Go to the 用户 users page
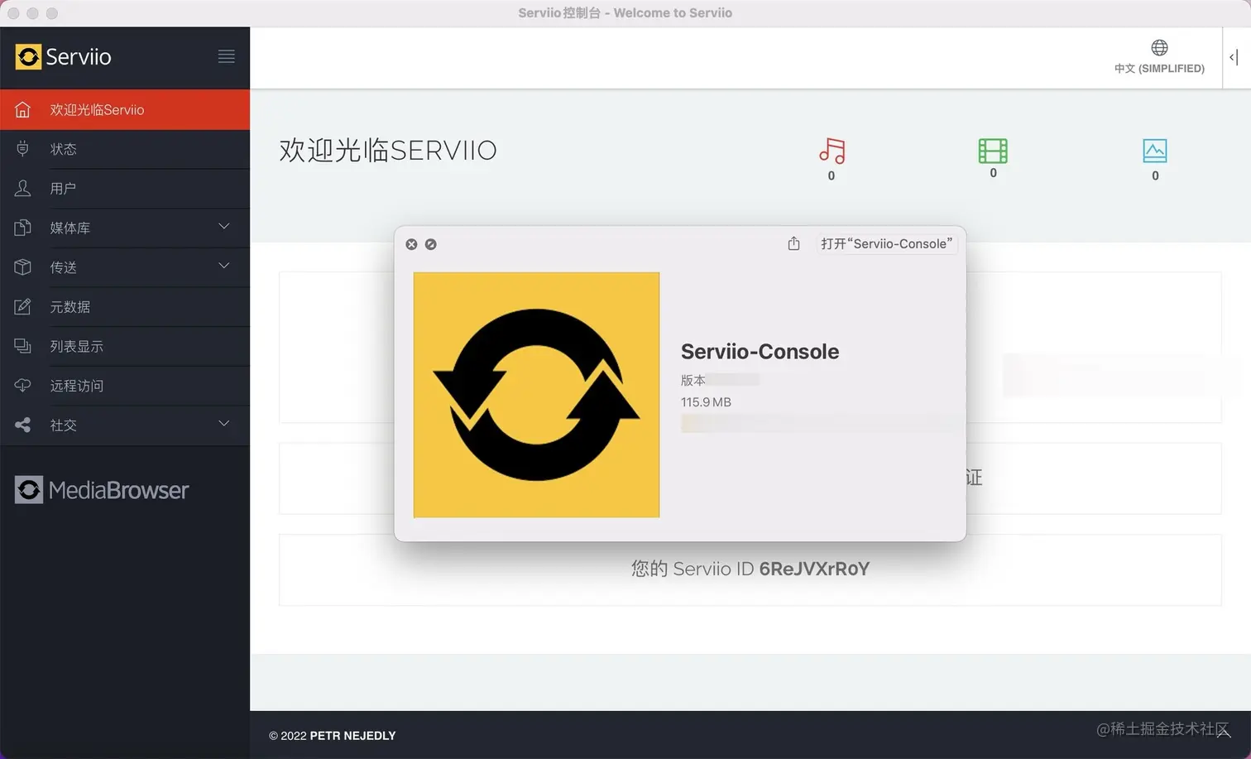Viewport: 1251px width, 759px height. (x=125, y=189)
